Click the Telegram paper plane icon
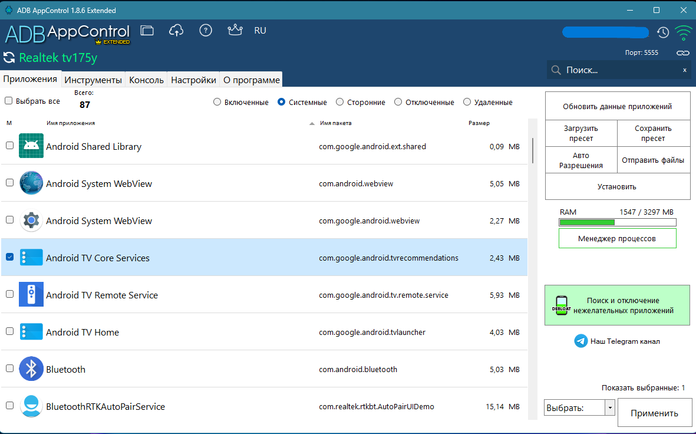Viewport: 696px width, 434px height. pos(581,341)
